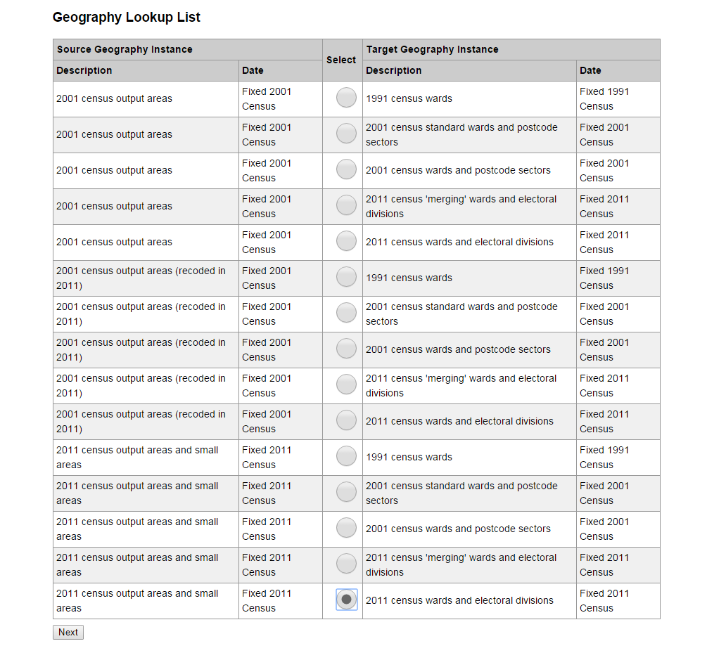Screen dimensions: 726x653
Task: Click the Select column header
Action: click(341, 60)
